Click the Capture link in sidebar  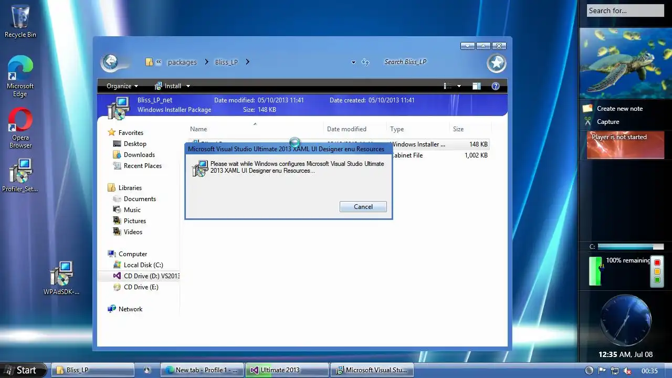coord(608,122)
